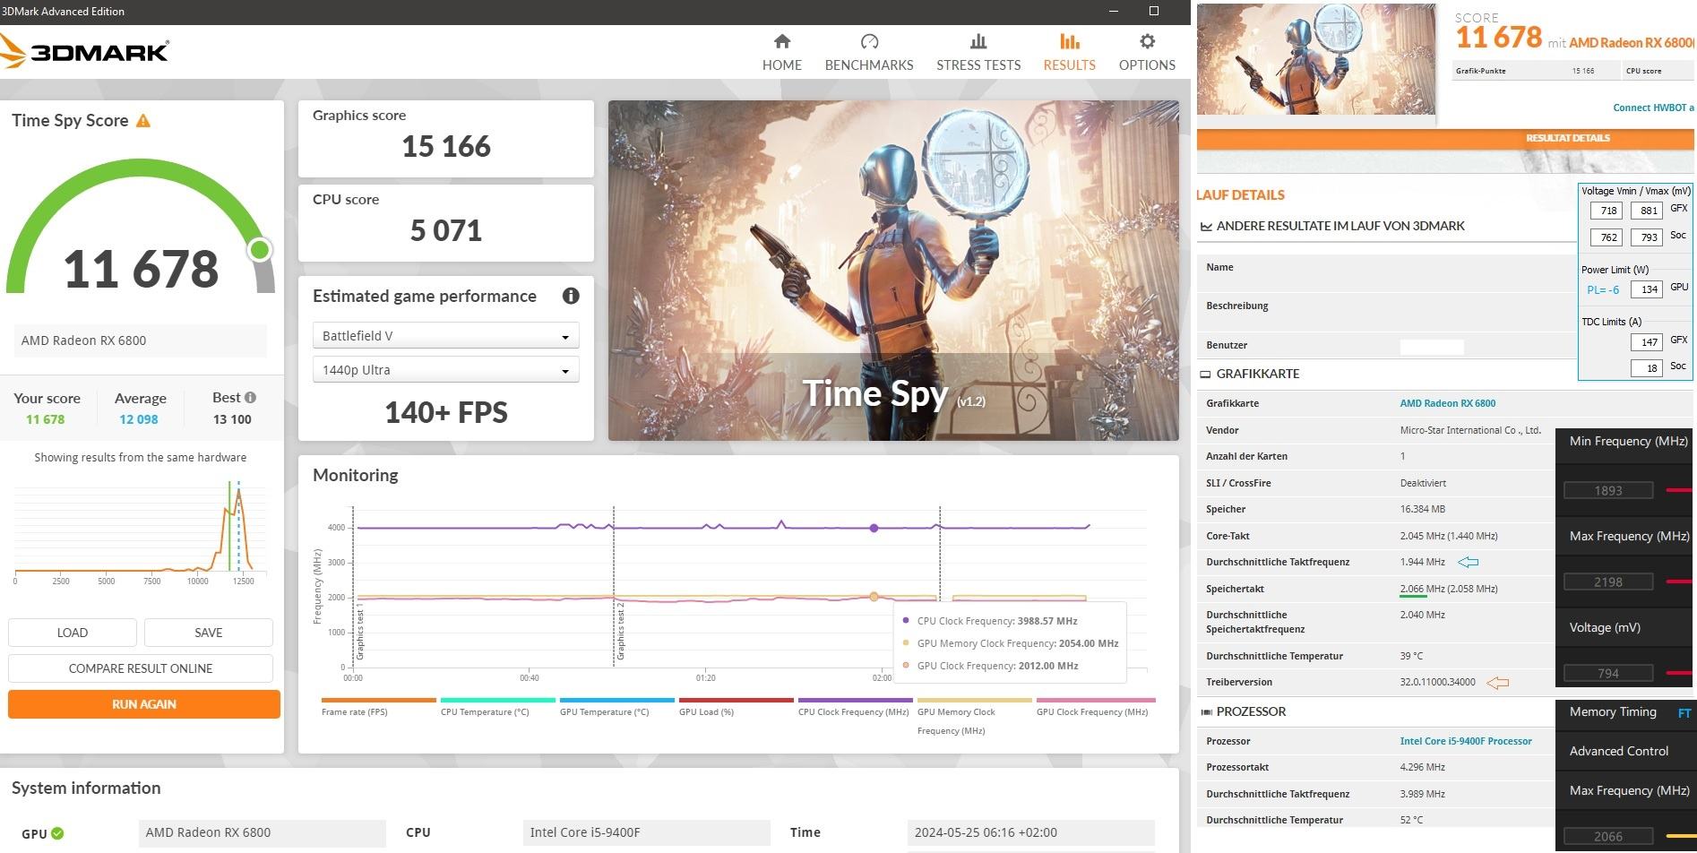Screen dimensions: 1697x853
Task: Click the RUN AGAIN button
Action: coord(144,704)
